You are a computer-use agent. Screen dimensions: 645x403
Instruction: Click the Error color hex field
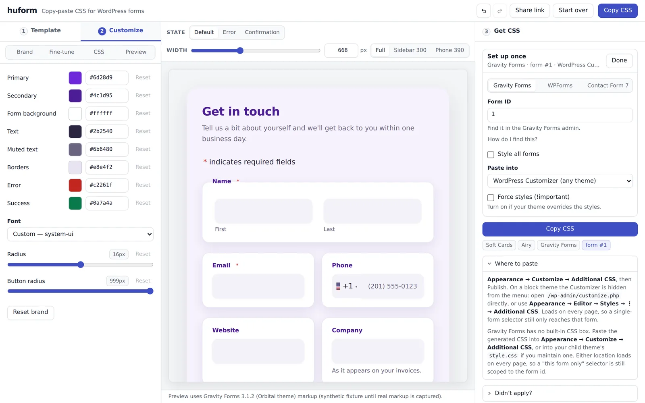tap(107, 185)
